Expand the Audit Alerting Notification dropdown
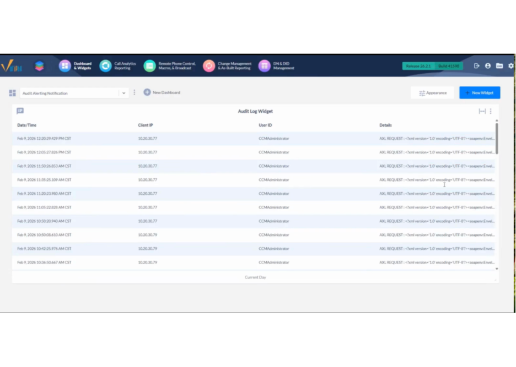 (x=123, y=93)
